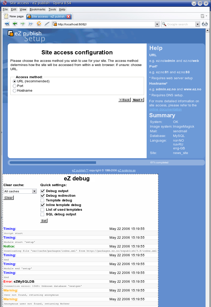Open the File menu
This screenshot has width=211, height=307.
click(5, 9)
